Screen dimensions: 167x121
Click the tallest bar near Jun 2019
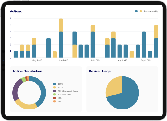[61, 38]
